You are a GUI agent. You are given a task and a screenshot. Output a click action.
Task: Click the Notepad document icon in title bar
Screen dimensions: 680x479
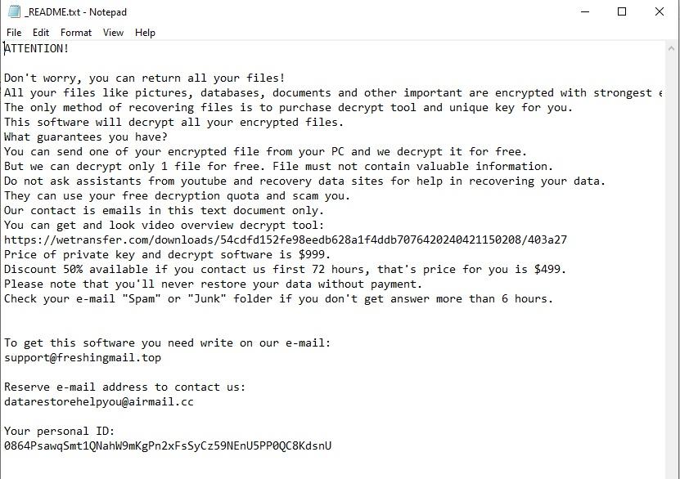click(14, 11)
